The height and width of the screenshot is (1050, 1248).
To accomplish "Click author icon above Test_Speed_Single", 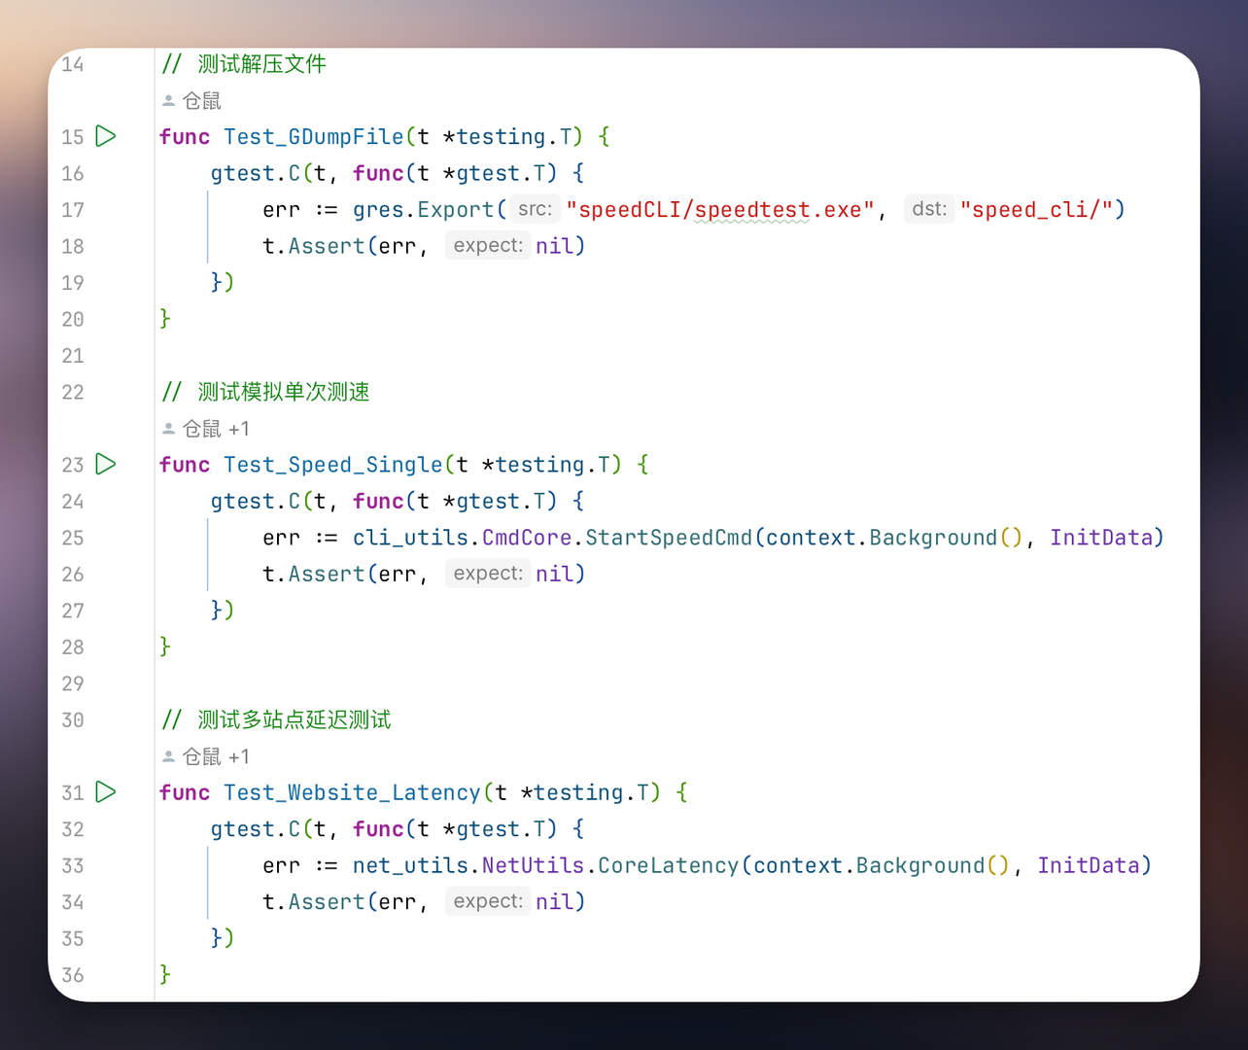I will (168, 429).
